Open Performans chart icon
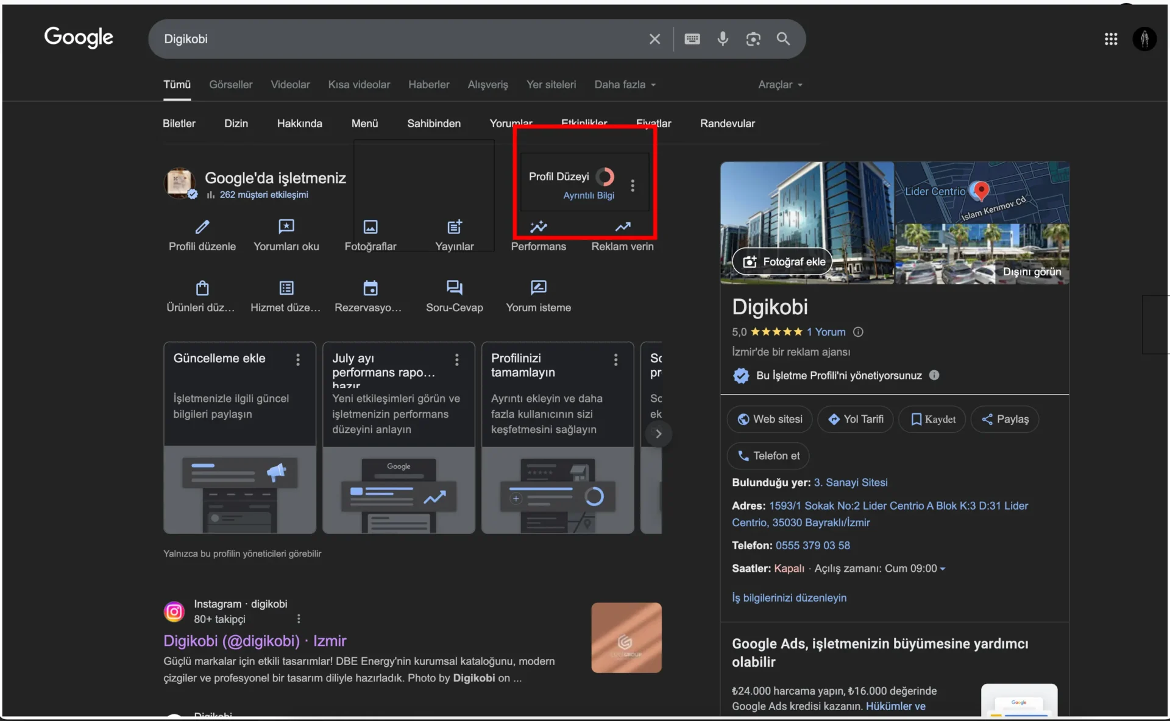 (539, 227)
